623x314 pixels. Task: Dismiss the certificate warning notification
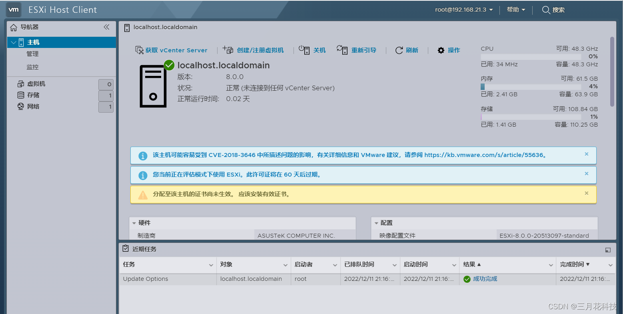(x=587, y=193)
